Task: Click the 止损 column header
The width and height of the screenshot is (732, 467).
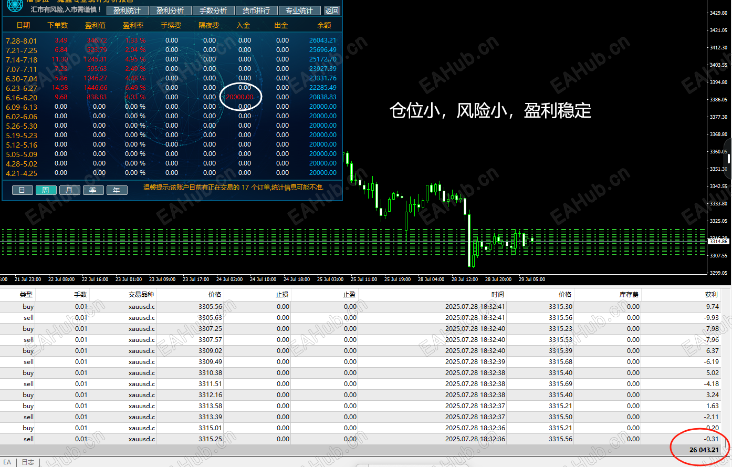Action: click(x=282, y=295)
